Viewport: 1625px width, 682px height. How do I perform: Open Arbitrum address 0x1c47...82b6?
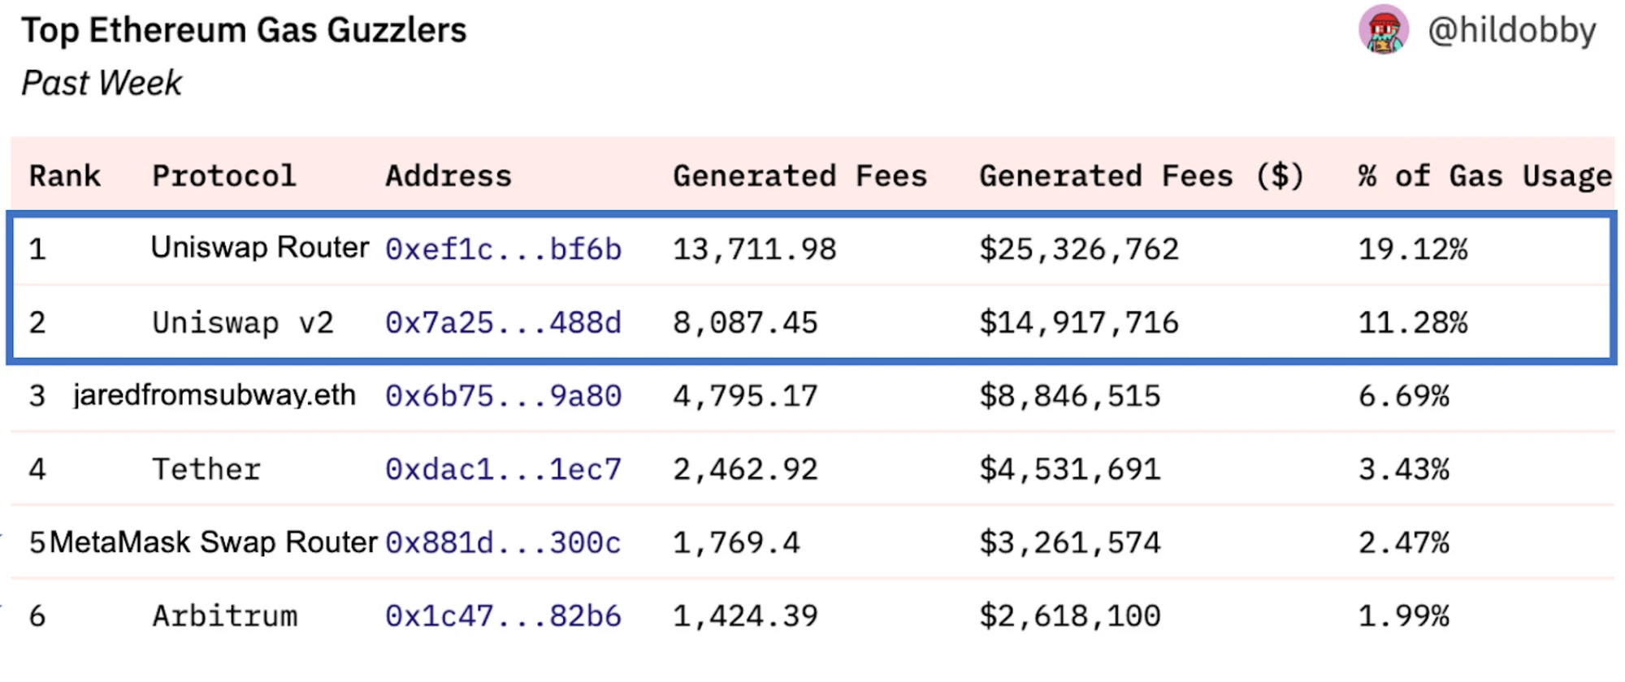(503, 616)
